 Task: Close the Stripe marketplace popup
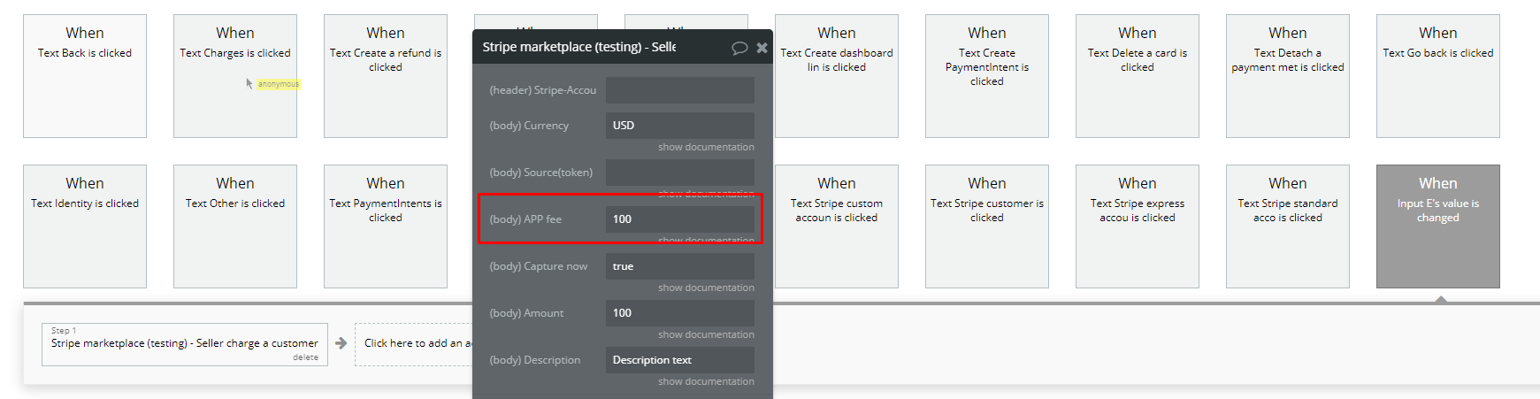click(x=762, y=48)
